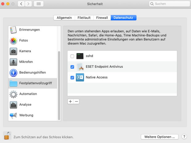Open the Analyse chart icon entry
191x143 pixels.
point(13,105)
